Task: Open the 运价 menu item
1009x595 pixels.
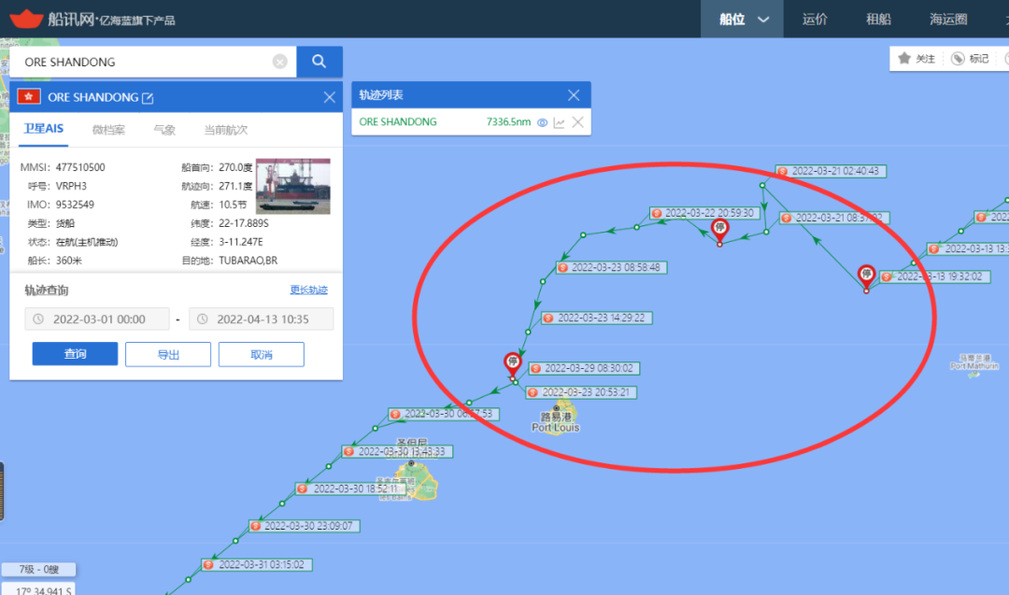Action: pyautogui.click(x=815, y=20)
